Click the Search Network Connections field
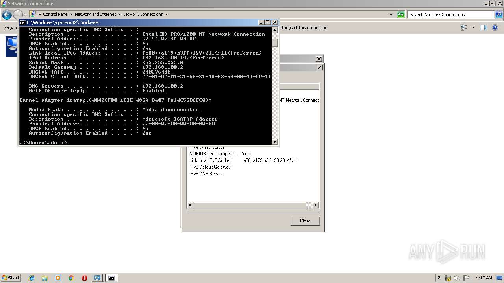This screenshot has width=504, height=283. pos(452,15)
